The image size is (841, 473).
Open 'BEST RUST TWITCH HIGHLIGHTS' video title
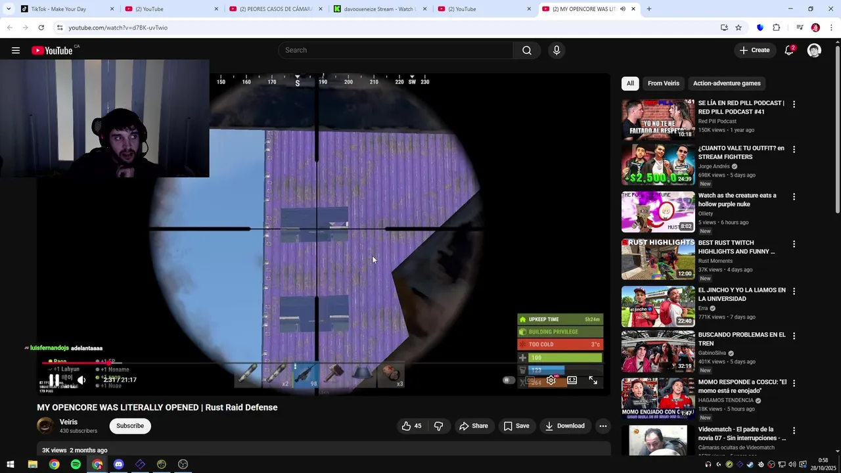(737, 247)
